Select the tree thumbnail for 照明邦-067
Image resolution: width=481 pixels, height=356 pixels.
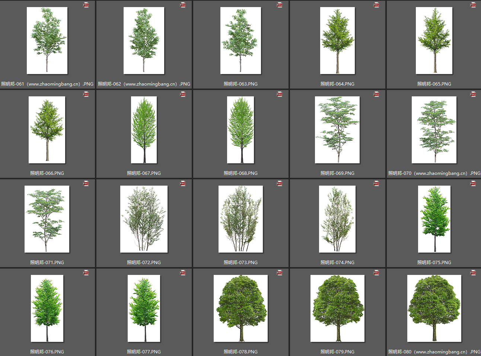tap(144, 130)
